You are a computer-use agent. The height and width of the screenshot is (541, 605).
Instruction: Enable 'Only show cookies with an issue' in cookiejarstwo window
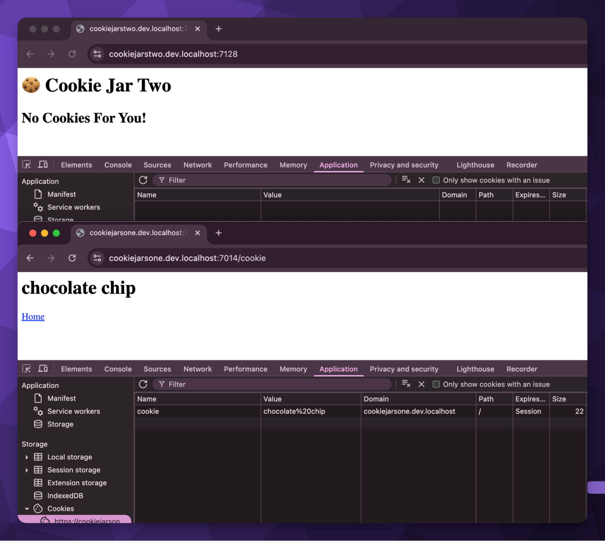pos(436,180)
